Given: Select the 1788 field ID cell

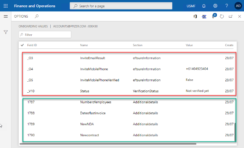Looking at the screenshot, I should click(x=31, y=113).
